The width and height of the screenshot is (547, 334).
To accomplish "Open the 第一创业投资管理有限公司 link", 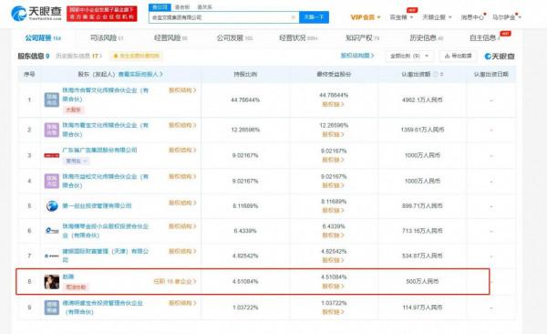I will click(x=97, y=205).
